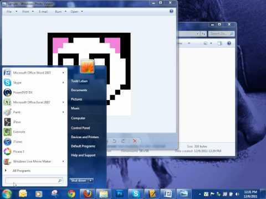Click the Start menu search box
Screen dimensions: 266x199
34,180
